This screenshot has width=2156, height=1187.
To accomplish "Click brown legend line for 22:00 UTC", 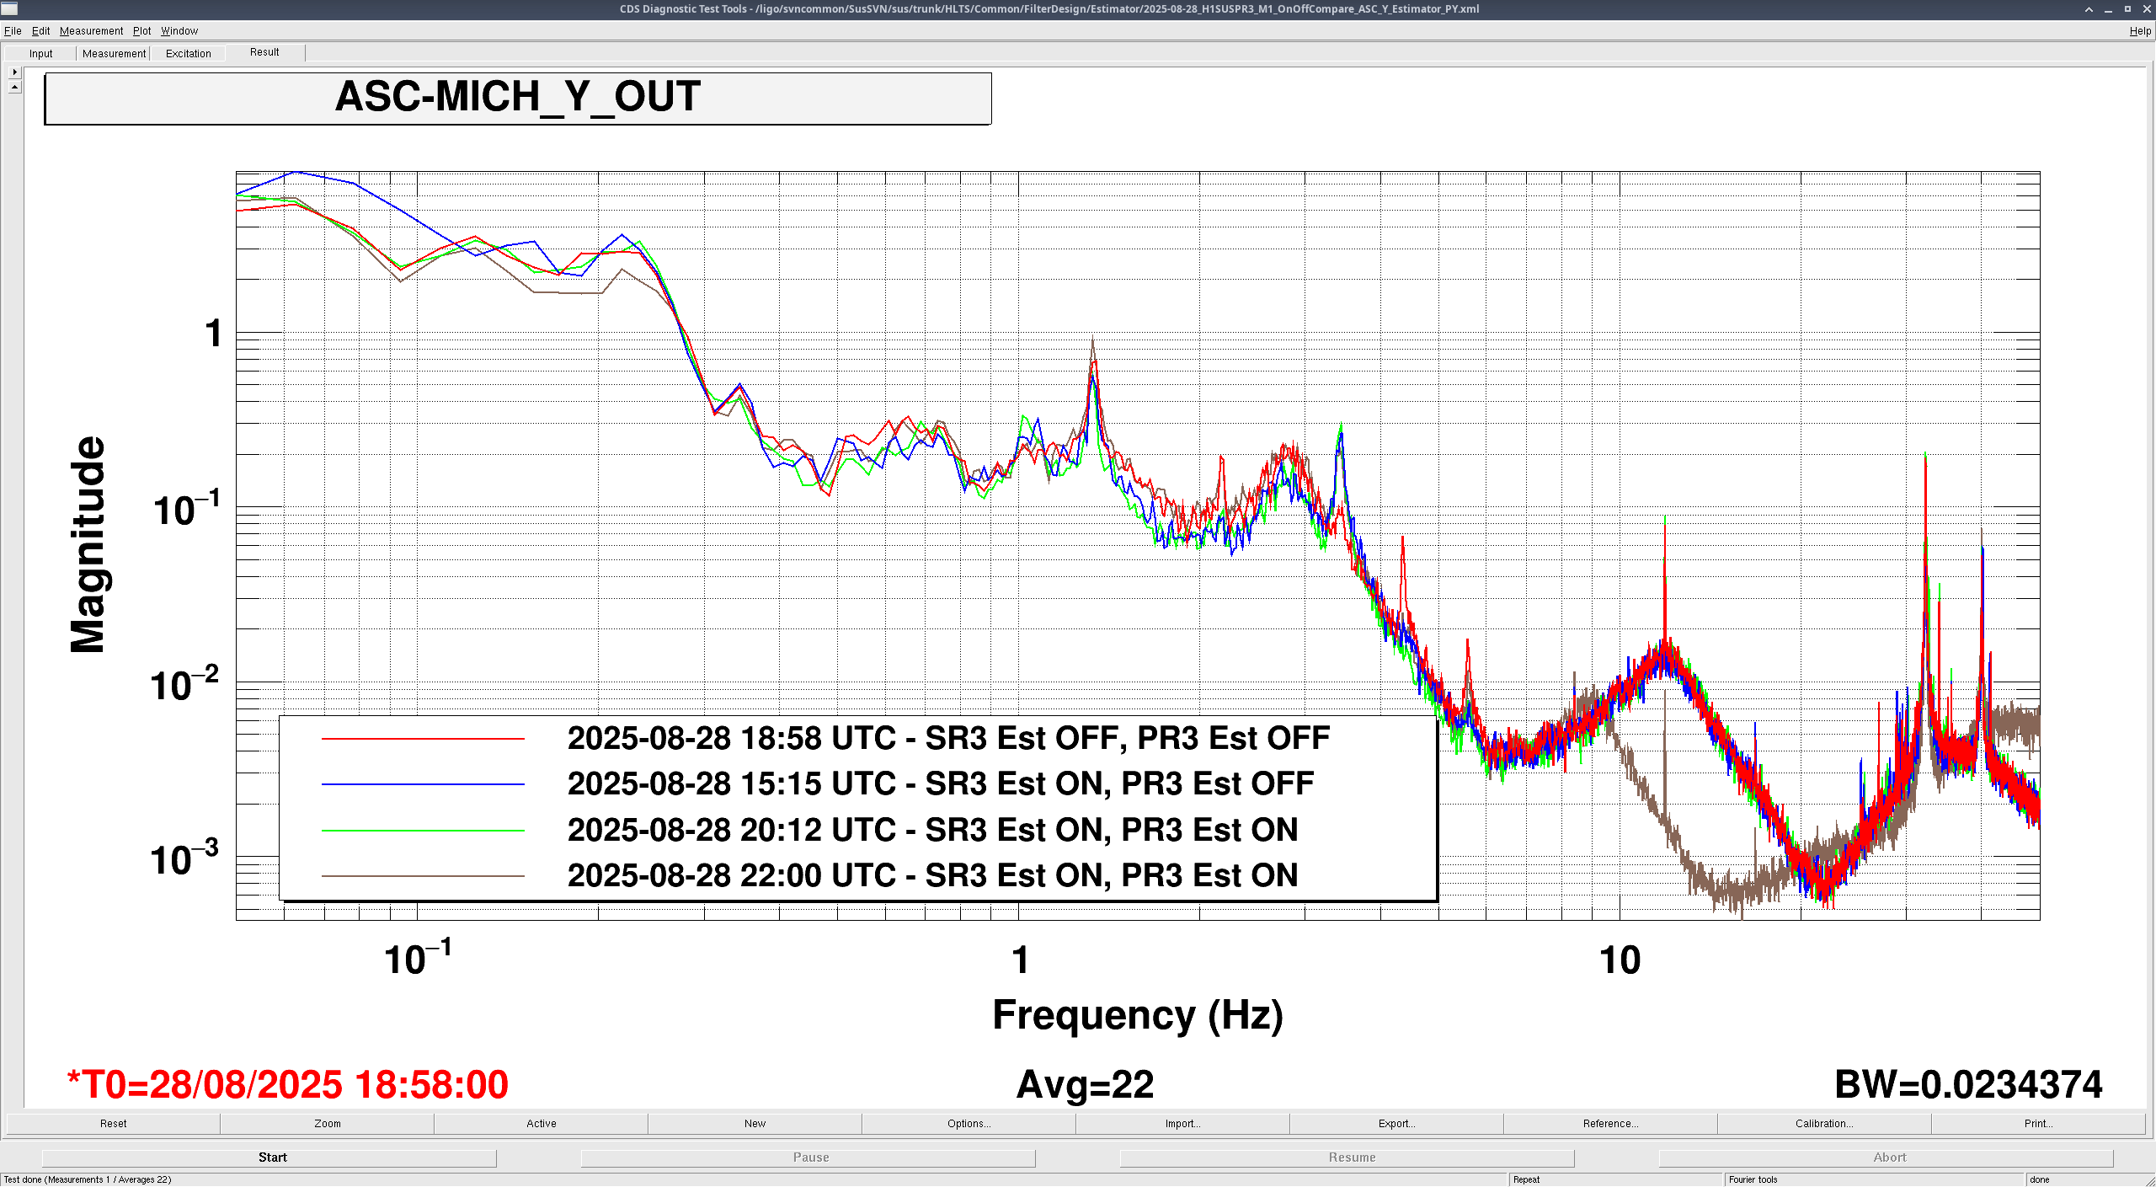I will [x=423, y=876].
